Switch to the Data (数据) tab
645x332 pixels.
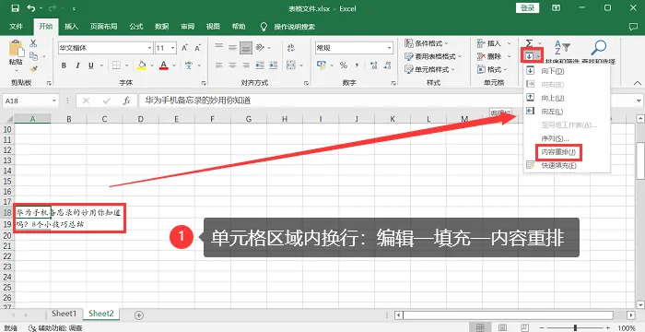pyautogui.click(x=161, y=27)
